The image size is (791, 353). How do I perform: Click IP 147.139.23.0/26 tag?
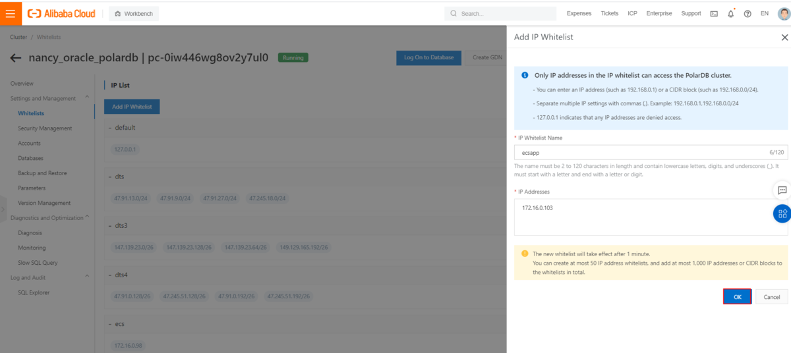(135, 247)
